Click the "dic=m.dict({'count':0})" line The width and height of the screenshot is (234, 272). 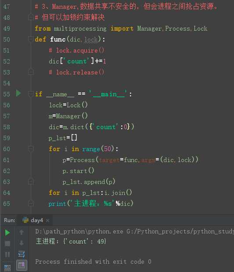tap(91, 127)
